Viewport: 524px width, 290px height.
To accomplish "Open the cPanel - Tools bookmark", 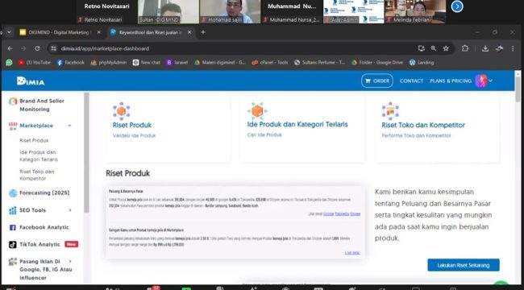I will [x=270, y=63].
